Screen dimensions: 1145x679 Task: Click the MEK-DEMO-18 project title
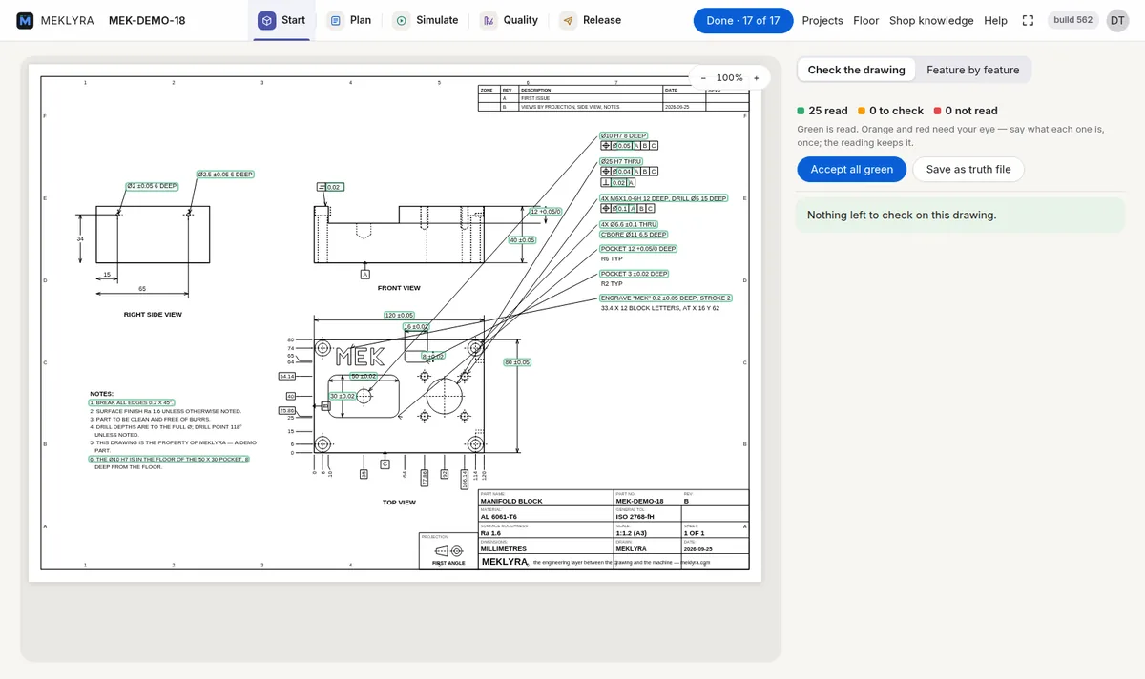point(147,20)
